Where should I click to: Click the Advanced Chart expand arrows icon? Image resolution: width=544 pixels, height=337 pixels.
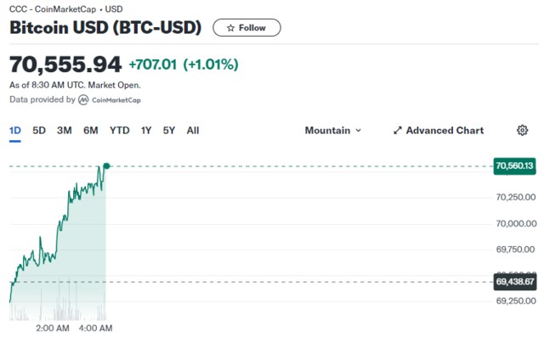(398, 131)
